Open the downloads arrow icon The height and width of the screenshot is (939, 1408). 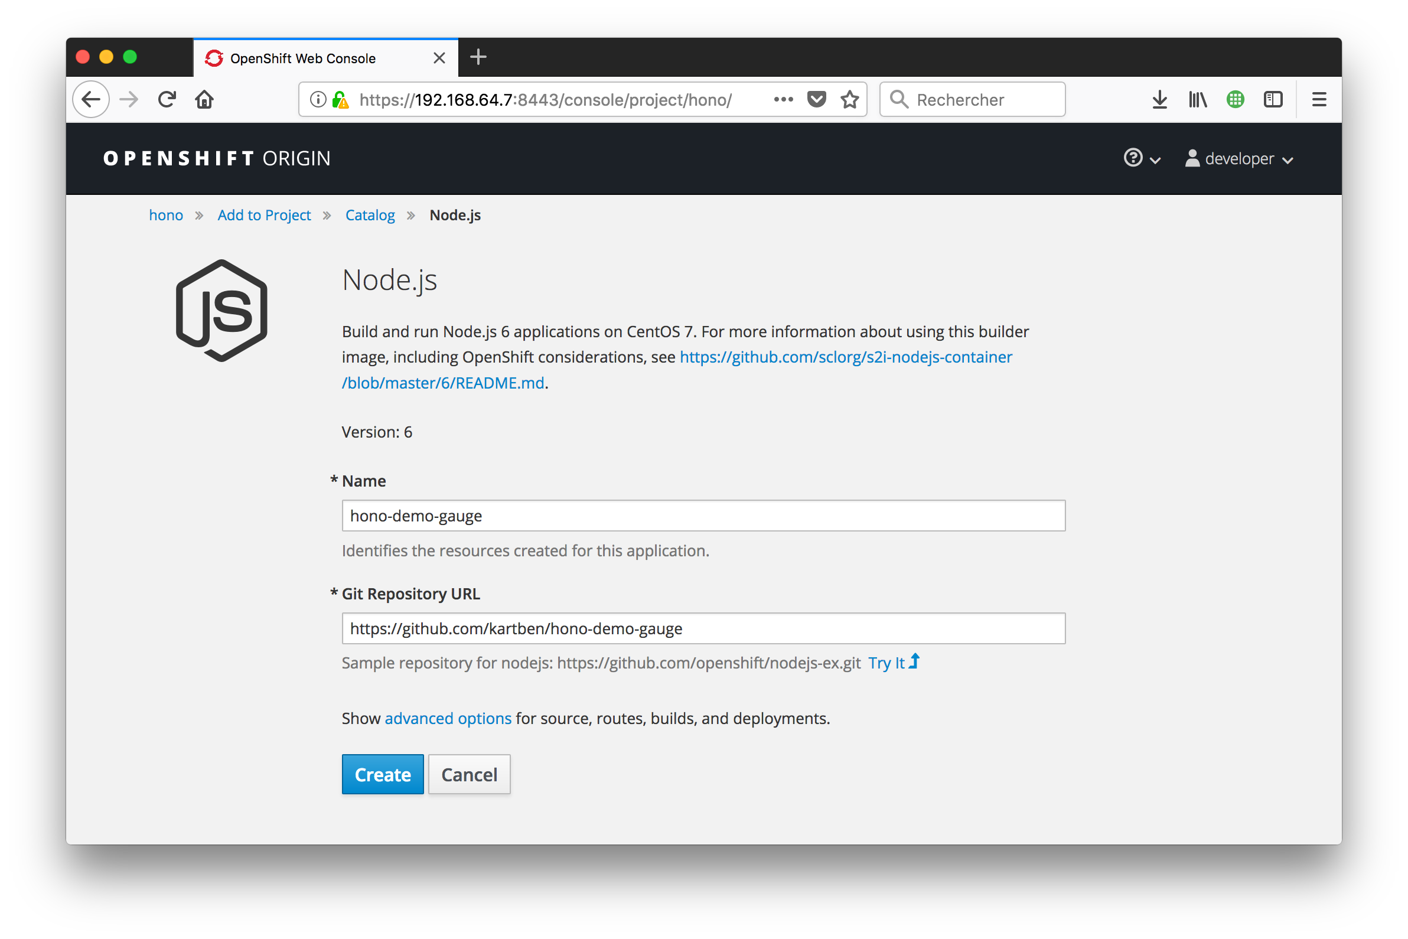pyautogui.click(x=1159, y=99)
